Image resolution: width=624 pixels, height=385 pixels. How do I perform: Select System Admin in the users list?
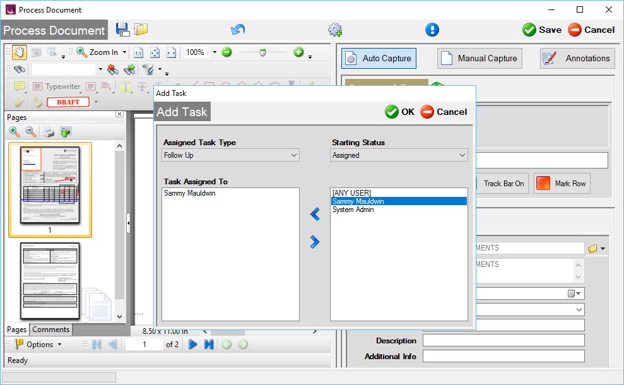pyautogui.click(x=353, y=210)
